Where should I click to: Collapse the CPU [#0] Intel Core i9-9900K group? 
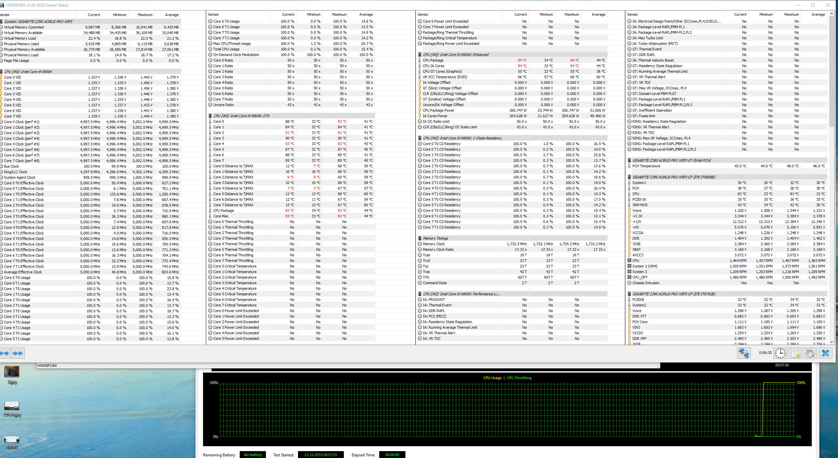(28, 72)
